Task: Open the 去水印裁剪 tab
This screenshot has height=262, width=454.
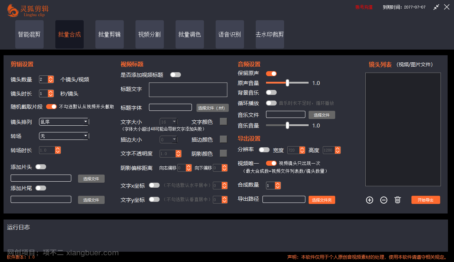Action: click(270, 34)
